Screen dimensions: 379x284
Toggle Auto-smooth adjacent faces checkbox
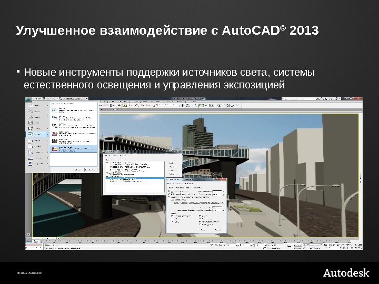click(169, 194)
